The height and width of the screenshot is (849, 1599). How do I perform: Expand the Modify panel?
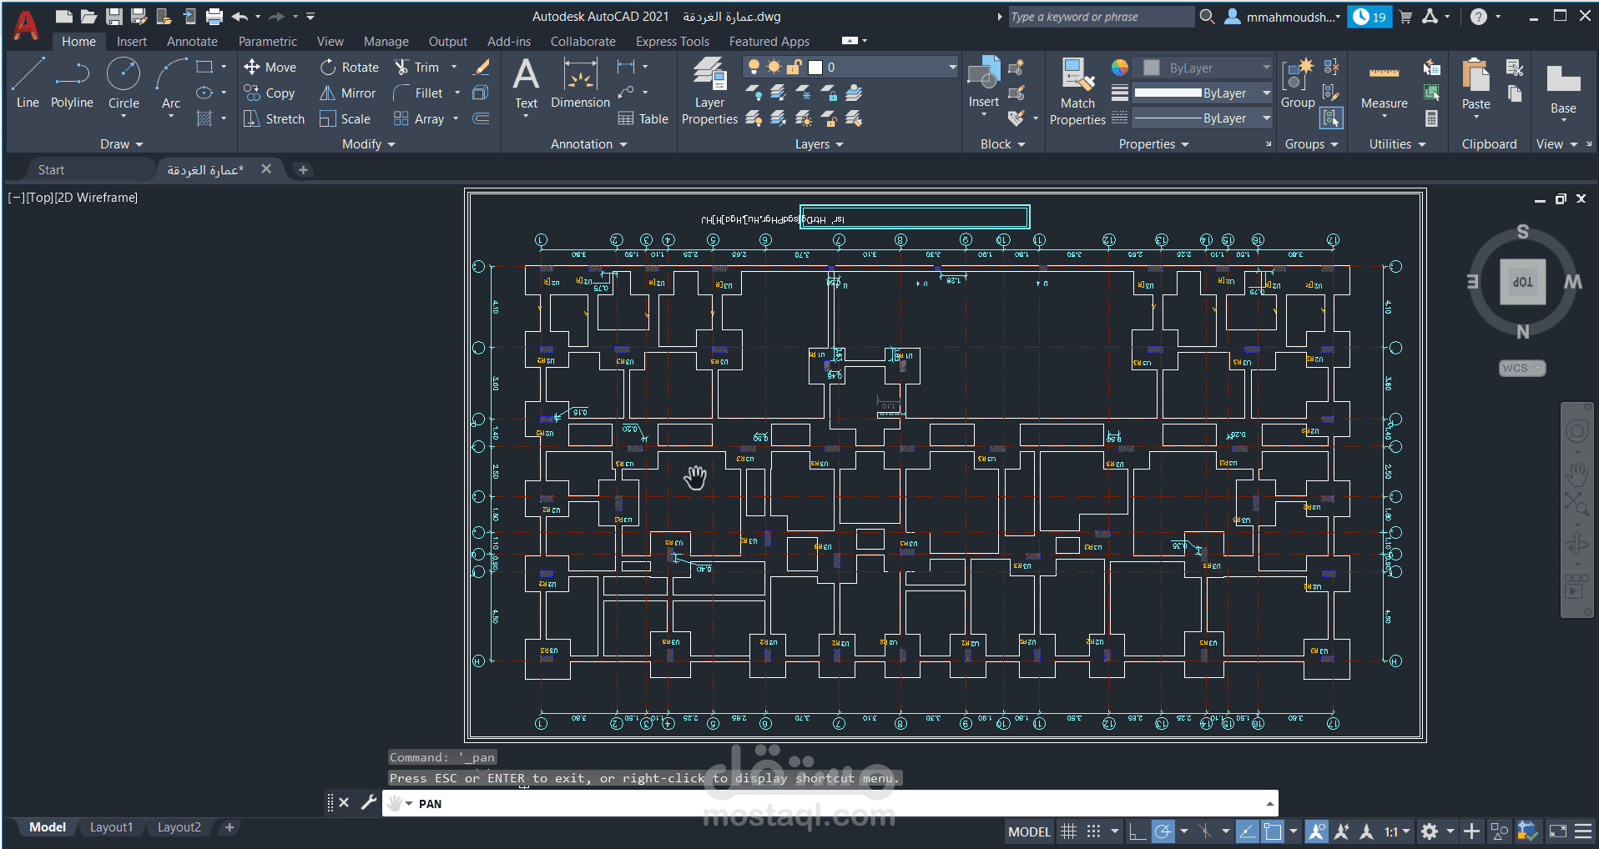point(368,144)
